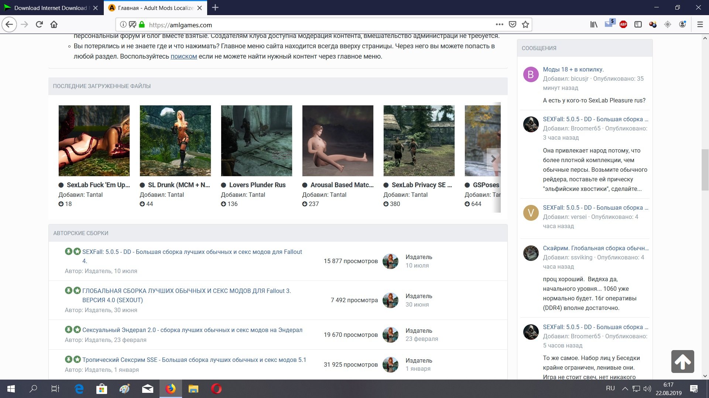The width and height of the screenshot is (709, 398).
Task: Reload the current page
Action: (x=39, y=25)
